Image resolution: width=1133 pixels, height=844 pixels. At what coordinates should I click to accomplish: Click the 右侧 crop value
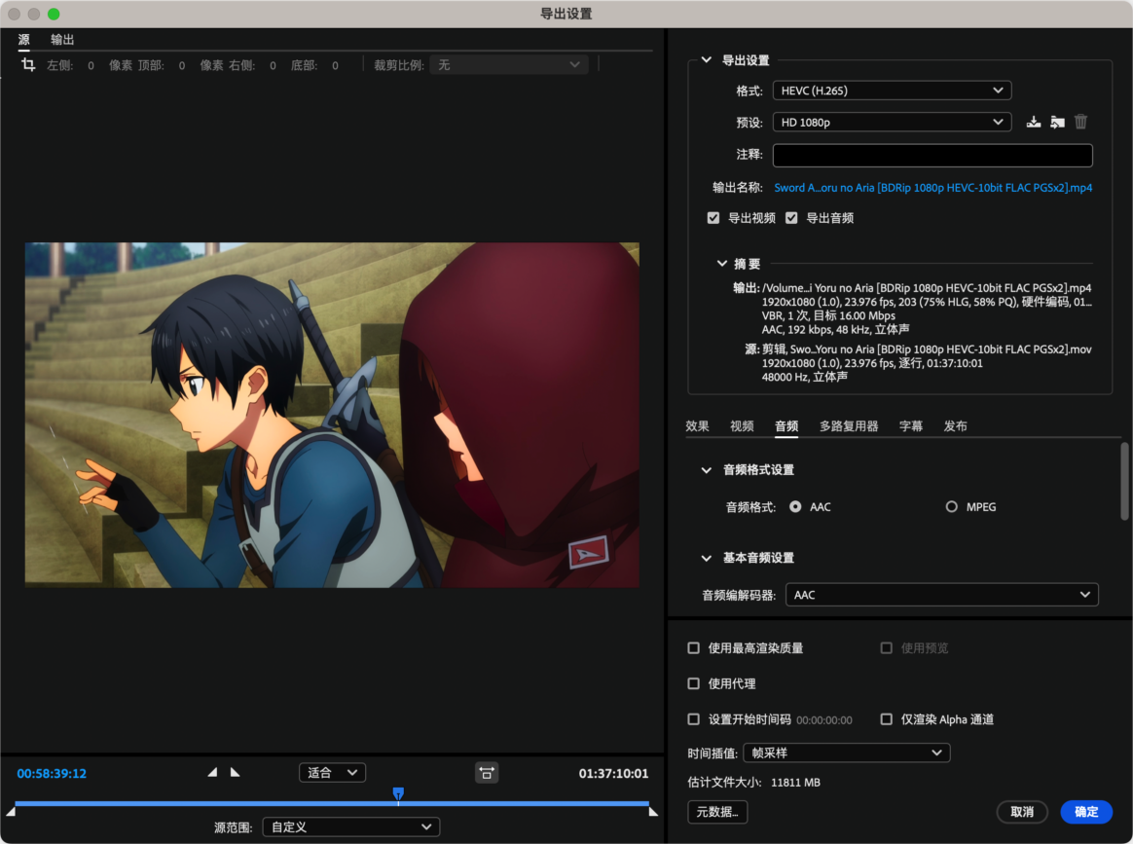pos(274,66)
